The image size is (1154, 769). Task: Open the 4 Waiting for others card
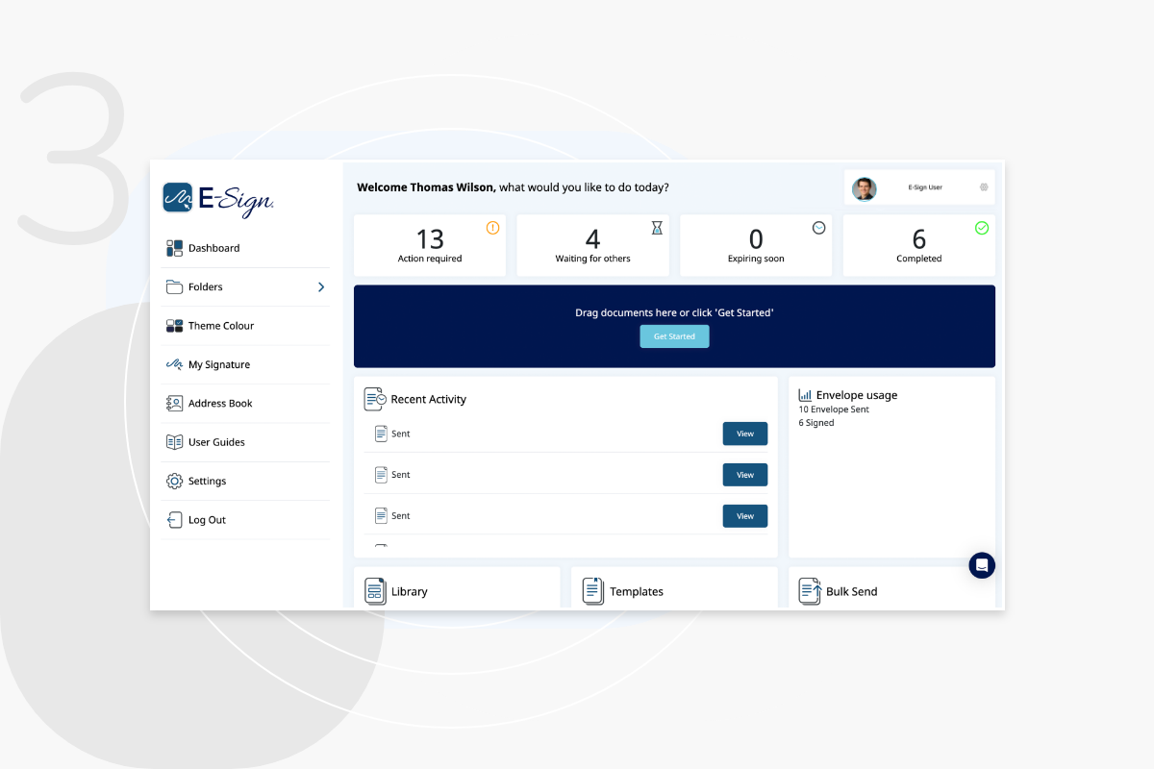[x=592, y=245]
